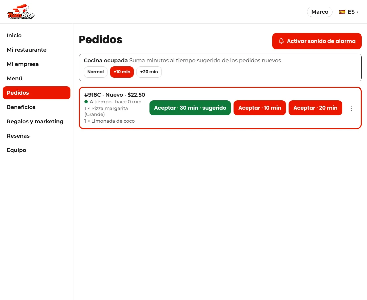Click the Spanish flag icon
This screenshot has height=300, width=367.
[x=342, y=12]
